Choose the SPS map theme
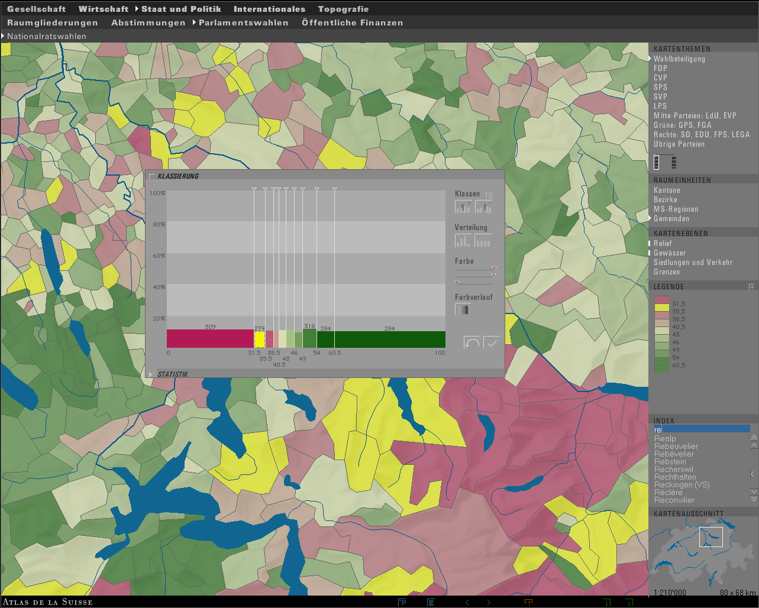 [x=660, y=88]
